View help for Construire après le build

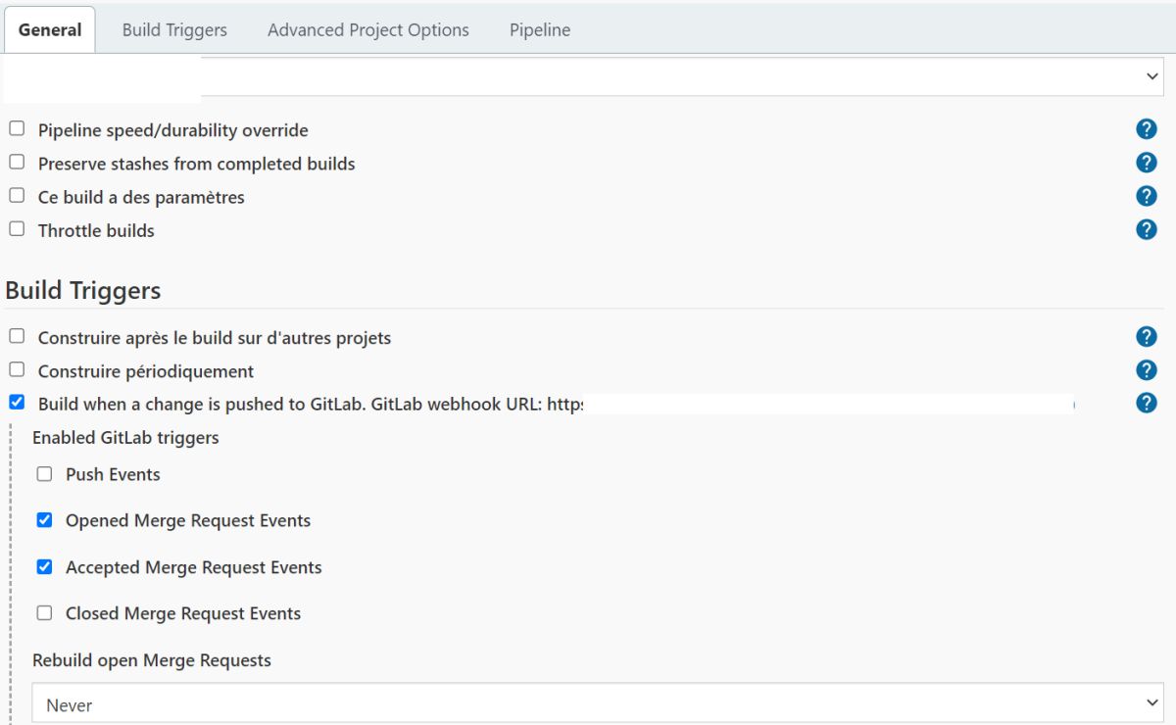coord(1146,337)
